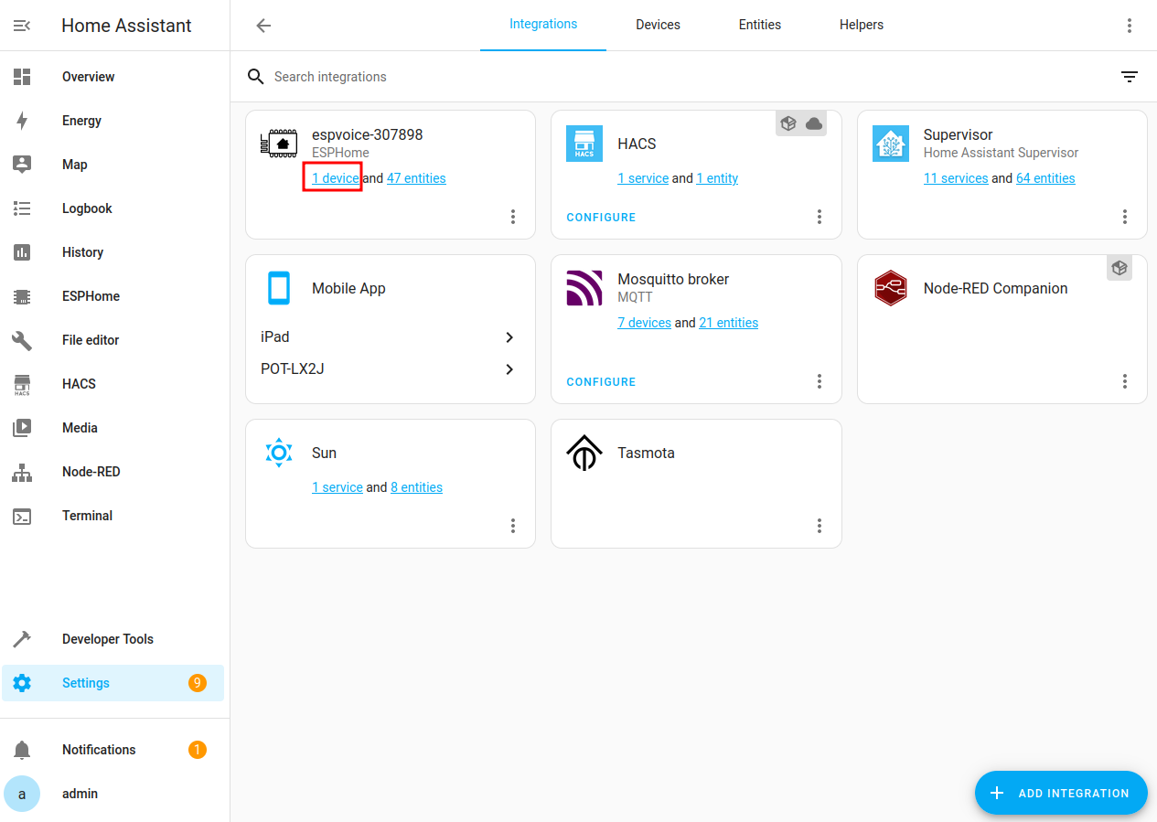This screenshot has width=1157, height=822.
Task: Click the Settings badge showing 9
Action: 198,683
